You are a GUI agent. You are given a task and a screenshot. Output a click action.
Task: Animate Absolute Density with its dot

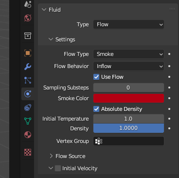point(169,109)
